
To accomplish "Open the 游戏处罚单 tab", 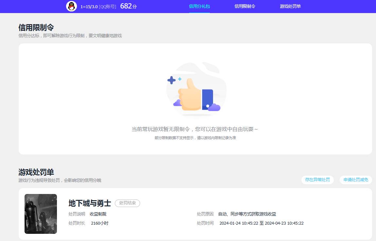I will click(290, 6).
